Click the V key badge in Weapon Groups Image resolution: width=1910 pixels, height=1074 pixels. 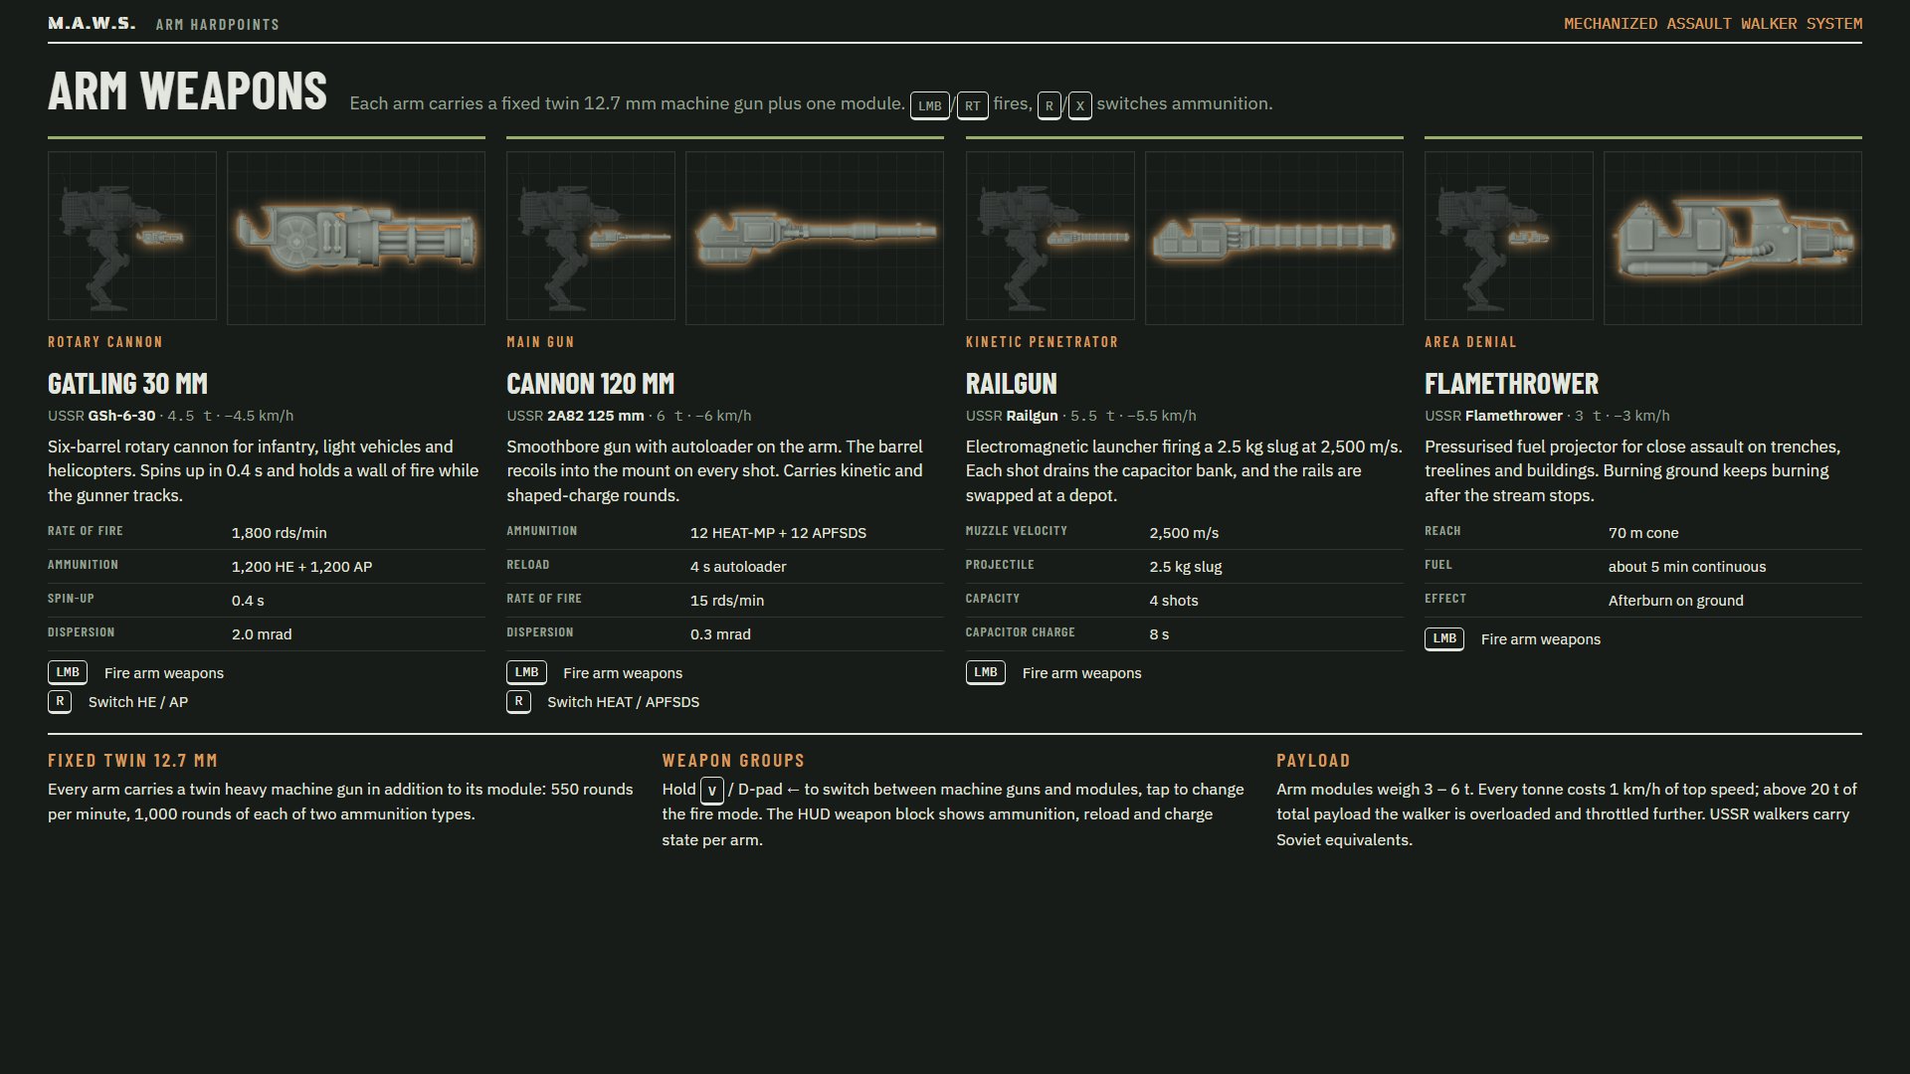712,792
